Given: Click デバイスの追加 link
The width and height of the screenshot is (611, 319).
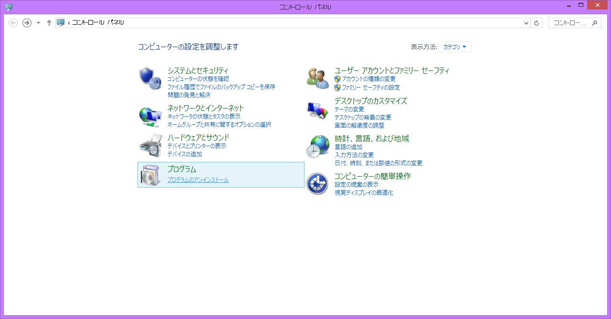Looking at the screenshot, I should pos(184,154).
